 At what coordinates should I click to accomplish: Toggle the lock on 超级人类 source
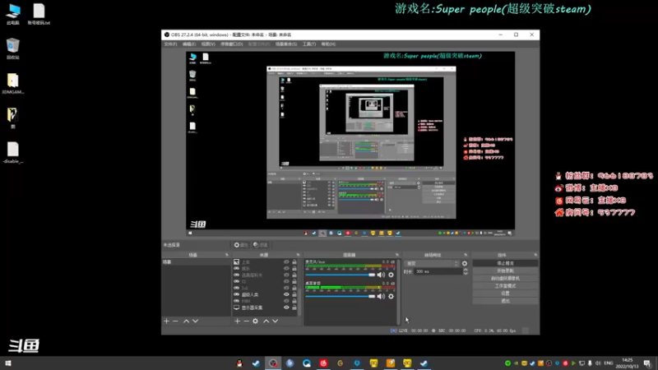294,294
